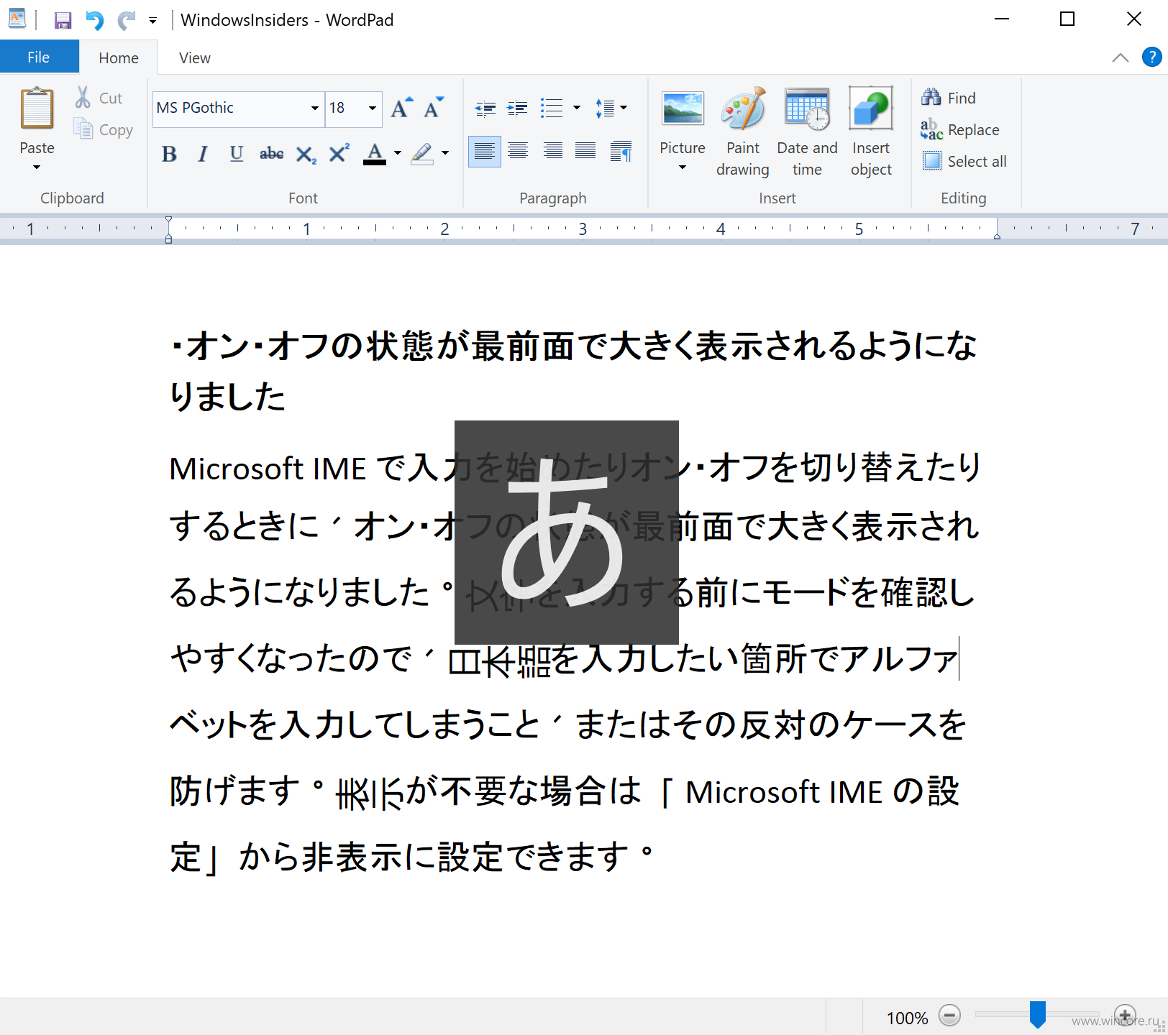Open the line spacing dropdown arrow
The image size is (1168, 1035).
click(x=624, y=109)
